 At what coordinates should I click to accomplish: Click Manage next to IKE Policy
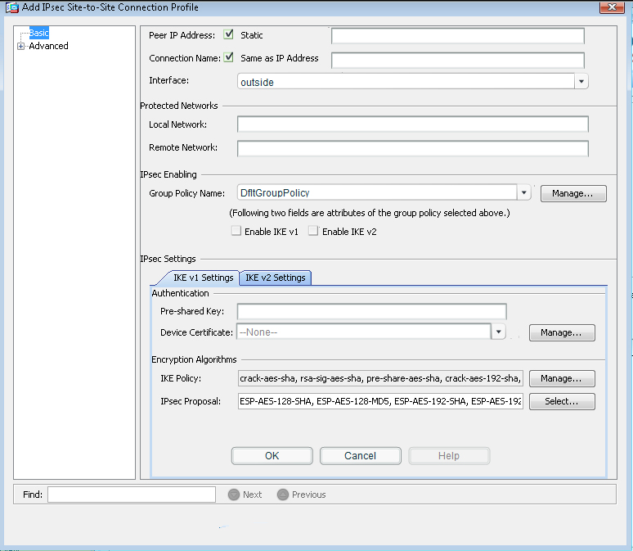click(x=561, y=378)
